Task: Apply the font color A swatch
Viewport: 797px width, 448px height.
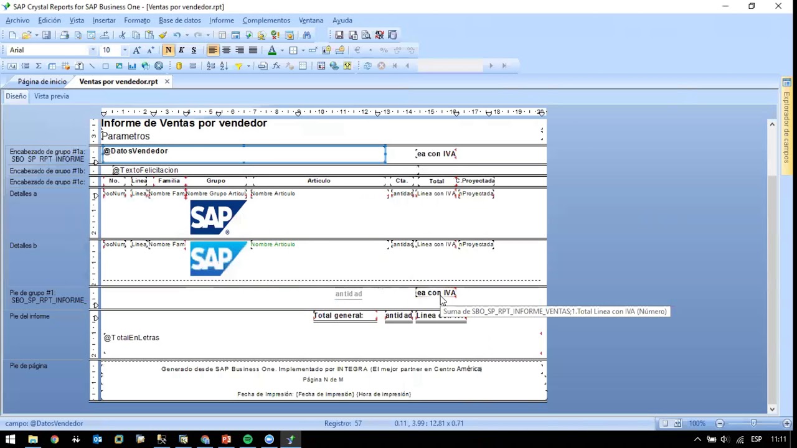Action: [272, 50]
